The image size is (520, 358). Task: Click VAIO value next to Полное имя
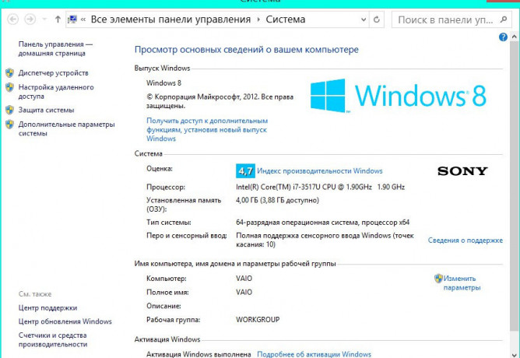coord(244,293)
